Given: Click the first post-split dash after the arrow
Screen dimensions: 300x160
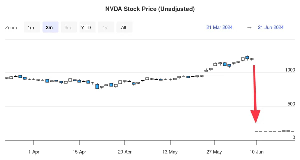Looking at the screenshot, I should tap(256, 131).
